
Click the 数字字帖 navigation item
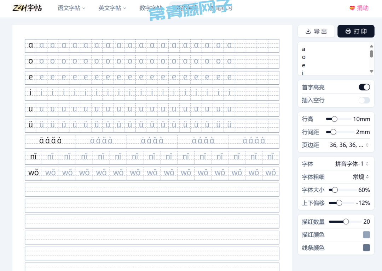[151, 8]
